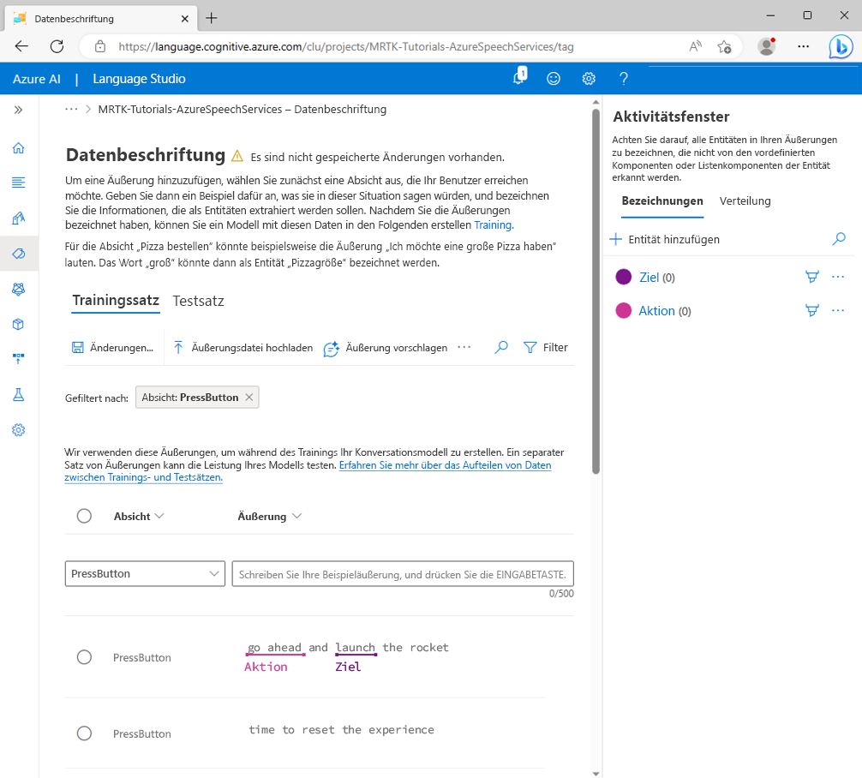The image size is (862, 778).
Task: Open project settings gear in sidebar
Action: click(18, 430)
